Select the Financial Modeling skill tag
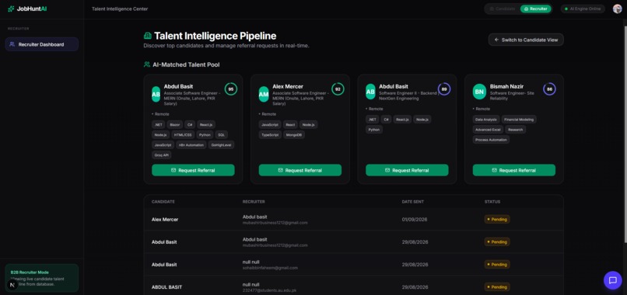The height and width of the screenshot is (295, 627). pos(519,120)
